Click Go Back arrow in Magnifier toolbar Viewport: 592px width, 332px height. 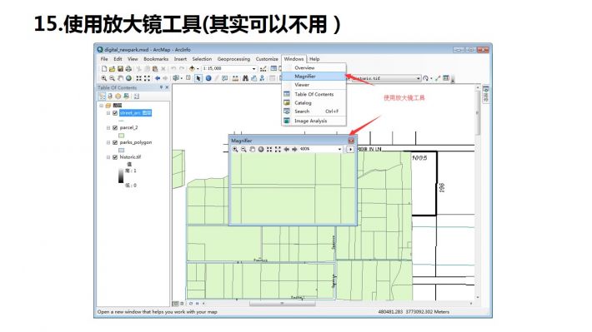coord(286,149)
